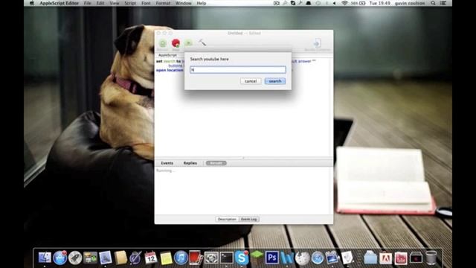
Task: Open Notification Center list icon
Action: [x=443, y=3]
